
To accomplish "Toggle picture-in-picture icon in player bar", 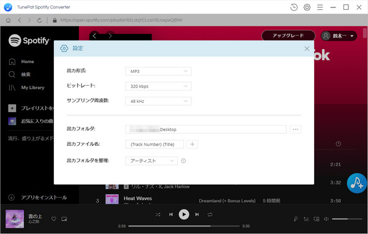I will 64,219.
